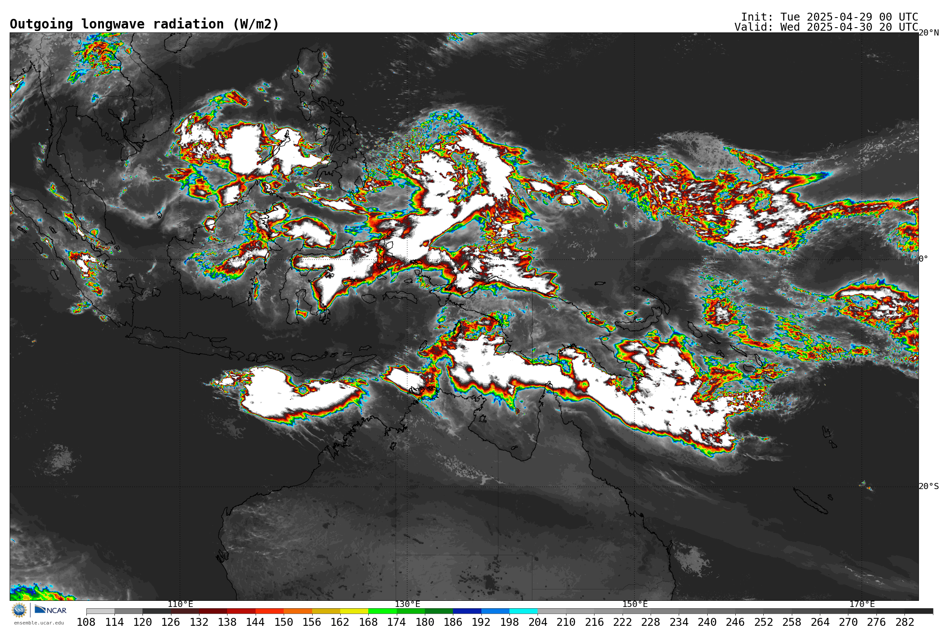Click the colorbar value 258

coord(792,622)
